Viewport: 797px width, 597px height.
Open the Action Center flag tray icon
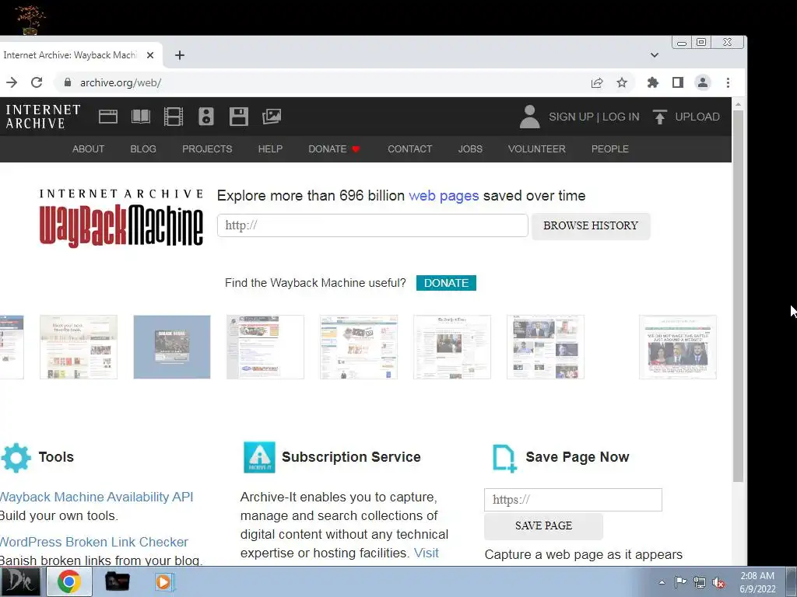680,582
